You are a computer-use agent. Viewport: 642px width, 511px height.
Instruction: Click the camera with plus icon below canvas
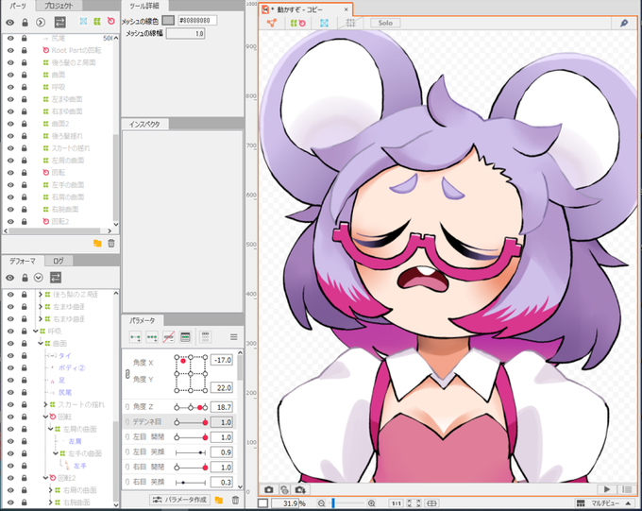pos(300,489)
